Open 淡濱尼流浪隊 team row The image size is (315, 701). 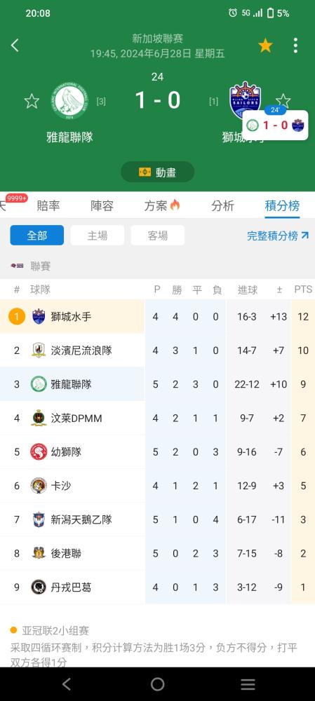(x=157, y=350)
